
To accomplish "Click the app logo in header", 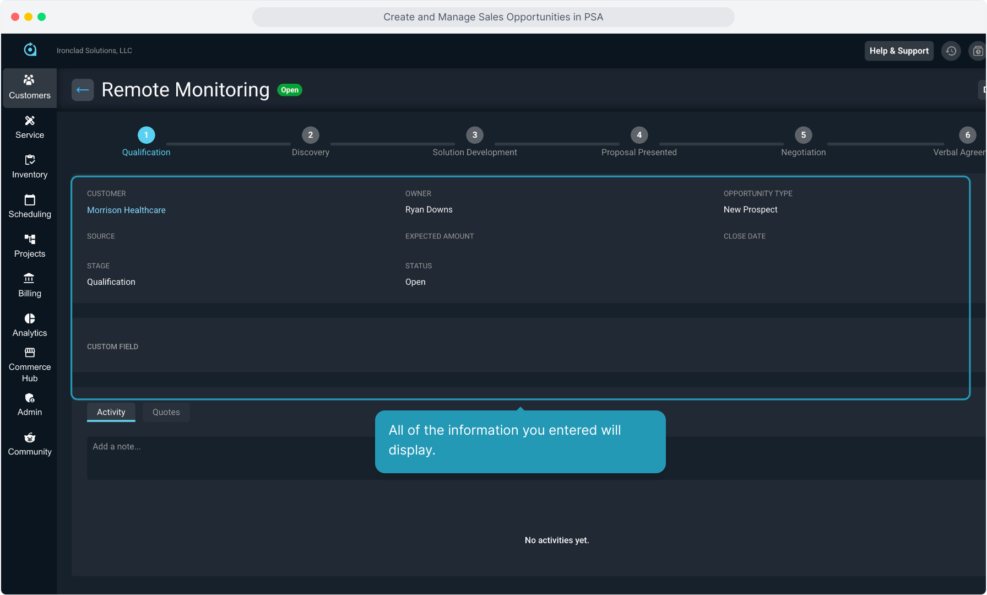I will pyautogui.click(x=30, y=50).
